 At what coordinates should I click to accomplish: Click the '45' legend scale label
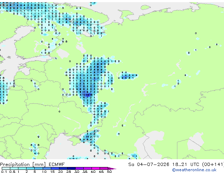pyautogui.click(x=101, y=172)
